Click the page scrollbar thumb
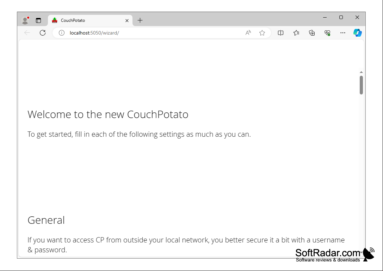Screen dimensions: 383x271 [x=361, y=85]
